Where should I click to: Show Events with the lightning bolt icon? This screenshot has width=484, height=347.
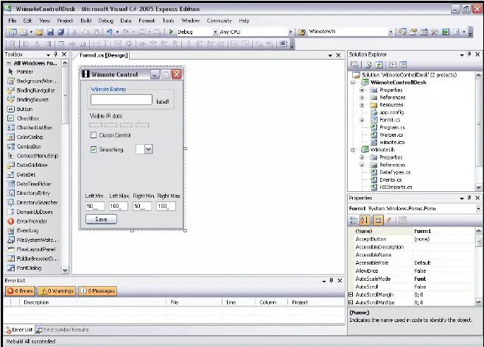pyautogui.click(x=389, y=220)
